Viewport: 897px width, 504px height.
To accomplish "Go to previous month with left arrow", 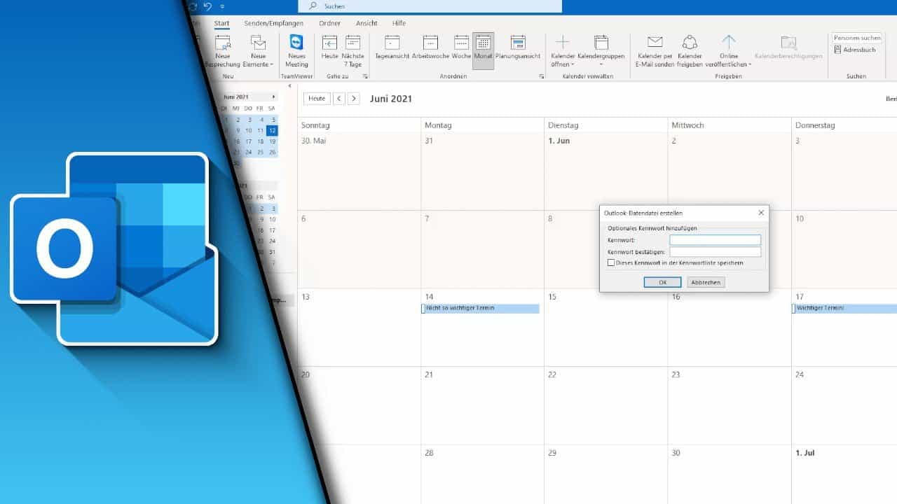I will (339, 99).
